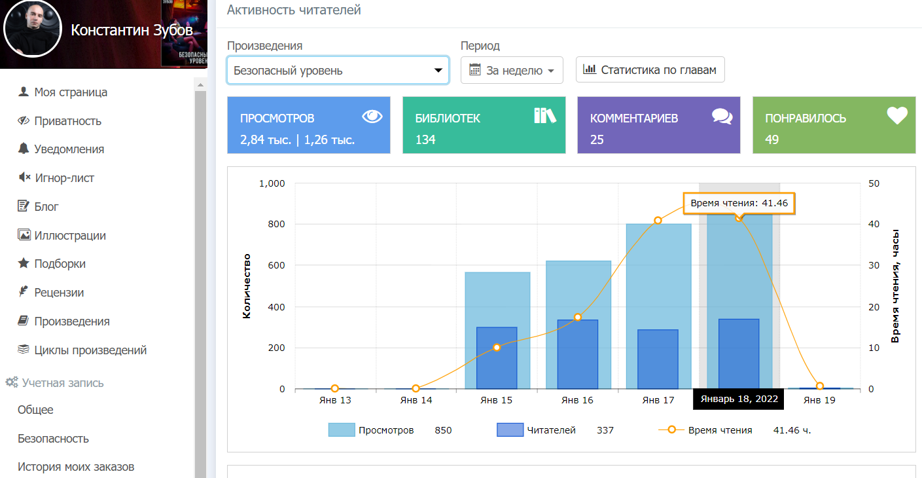Open Моя страница in sidebar
Viewport: 922px width, 478px height.
(71, 92)
